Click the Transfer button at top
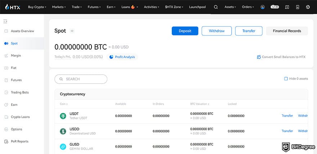Screen dimensions: 317x154 (249, 31)
